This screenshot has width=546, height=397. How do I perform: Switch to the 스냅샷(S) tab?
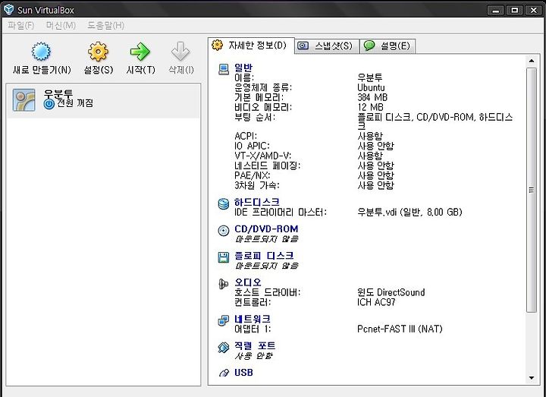tap(327, 46)
